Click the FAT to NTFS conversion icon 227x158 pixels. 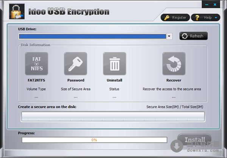click(x=36, y=64)
